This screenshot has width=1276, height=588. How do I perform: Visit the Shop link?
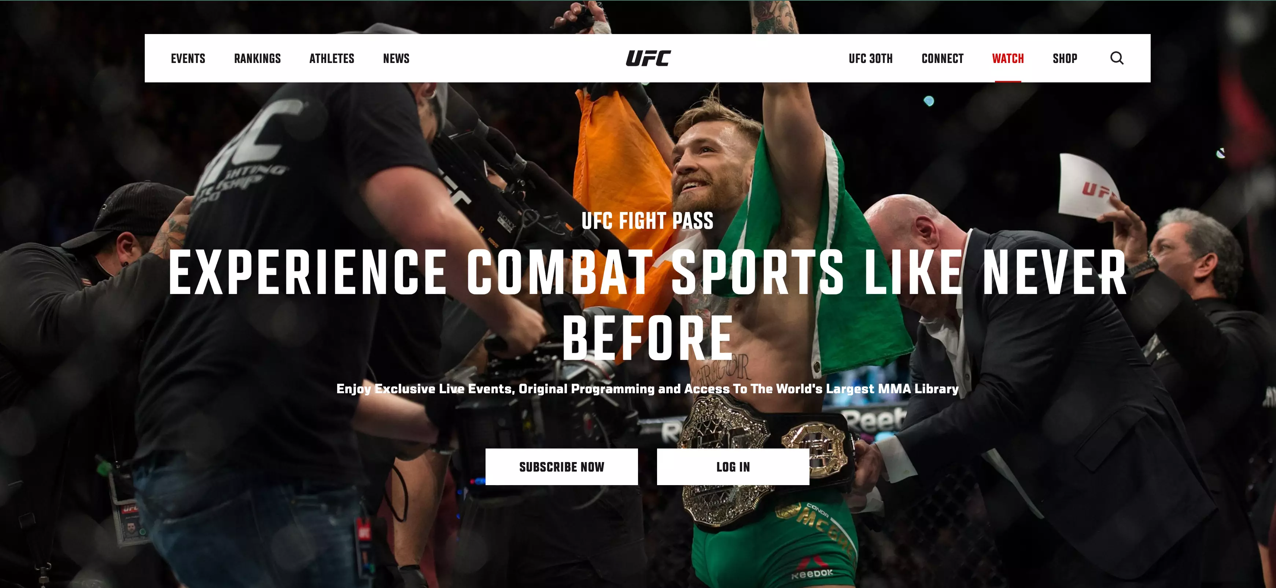point(1065,59)
